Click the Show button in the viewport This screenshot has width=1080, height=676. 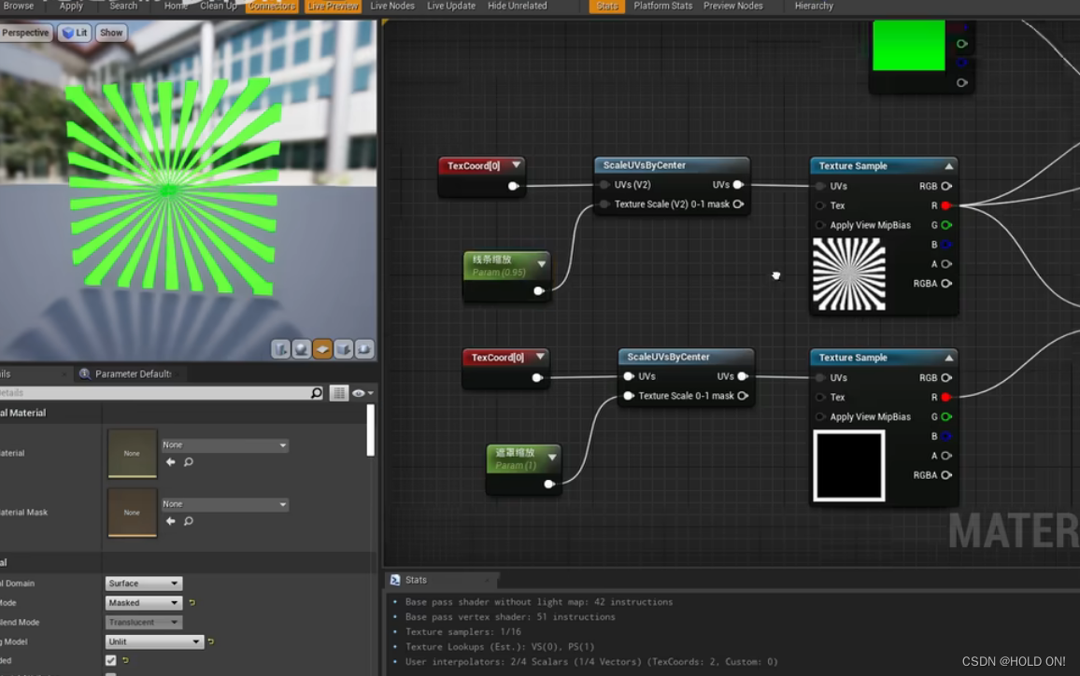pyautogui.click(x=111, y=32)
